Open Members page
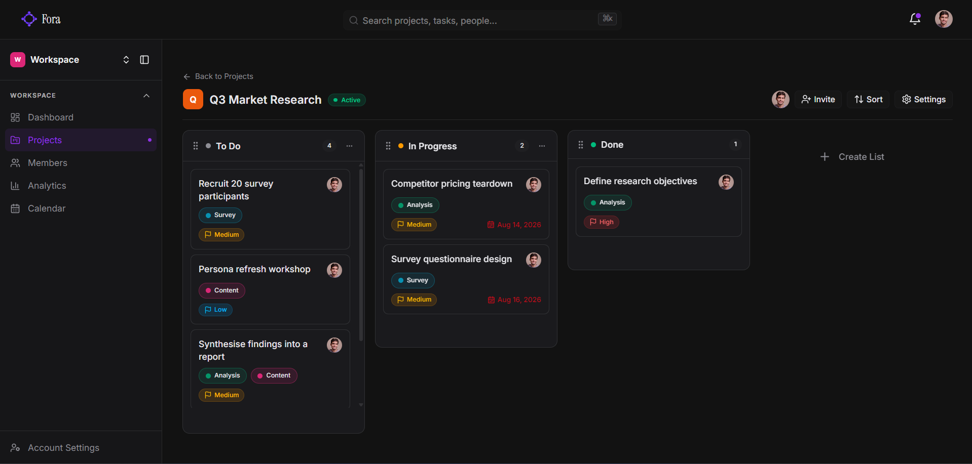Image resolution: width=972 pixels, height=464 pixels. coord(81,163)
